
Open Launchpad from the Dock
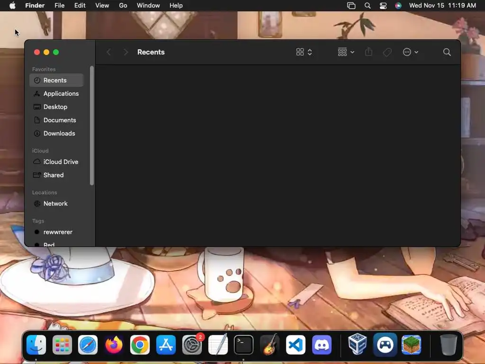tap(62, 345)
